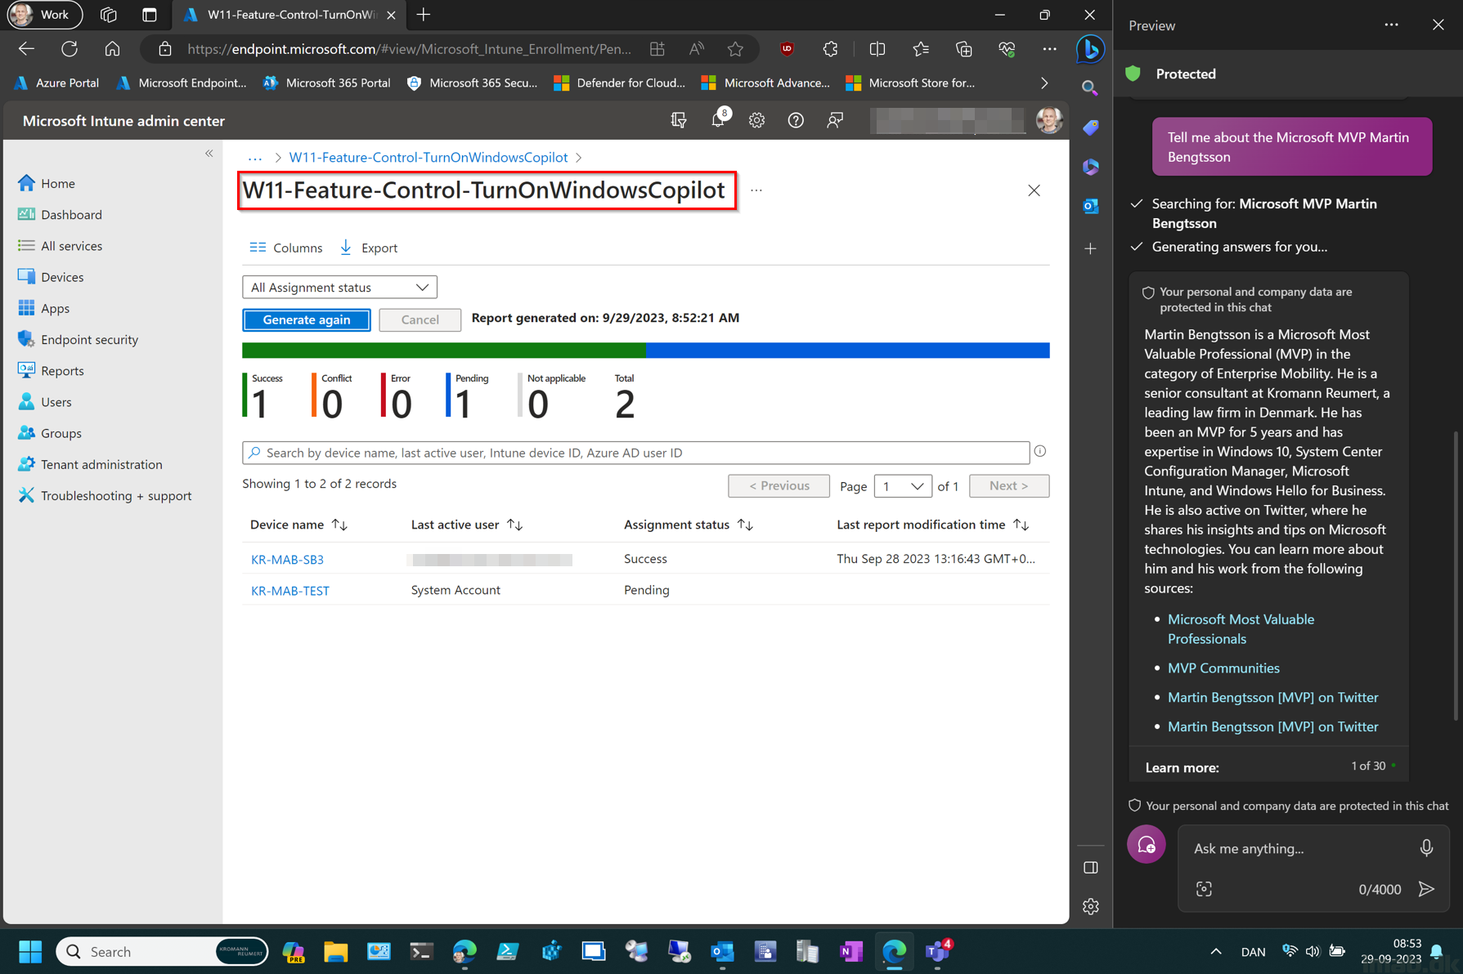
Task: Toggle Edge split screen view
Action: [877, 49]
